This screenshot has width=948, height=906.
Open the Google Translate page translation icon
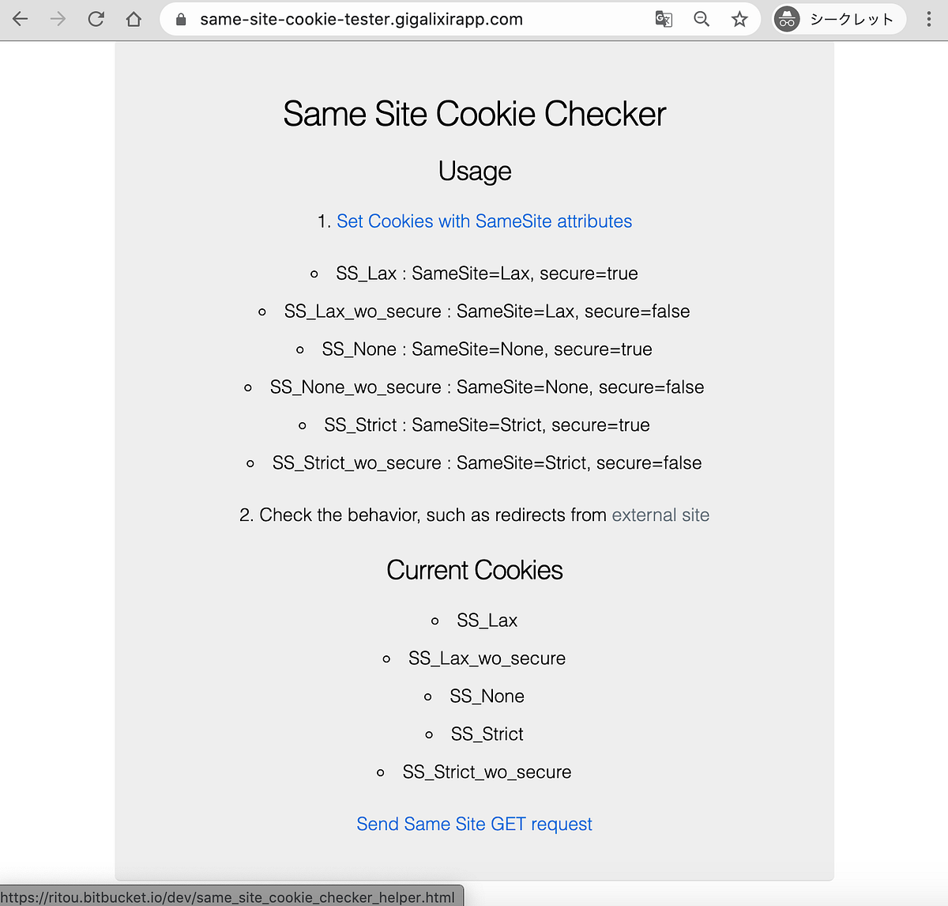point(664,19)
